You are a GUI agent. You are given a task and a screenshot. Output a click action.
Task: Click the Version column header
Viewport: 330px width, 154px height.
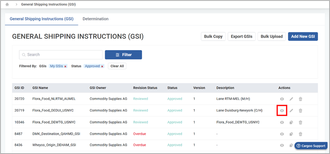point(199,88)
